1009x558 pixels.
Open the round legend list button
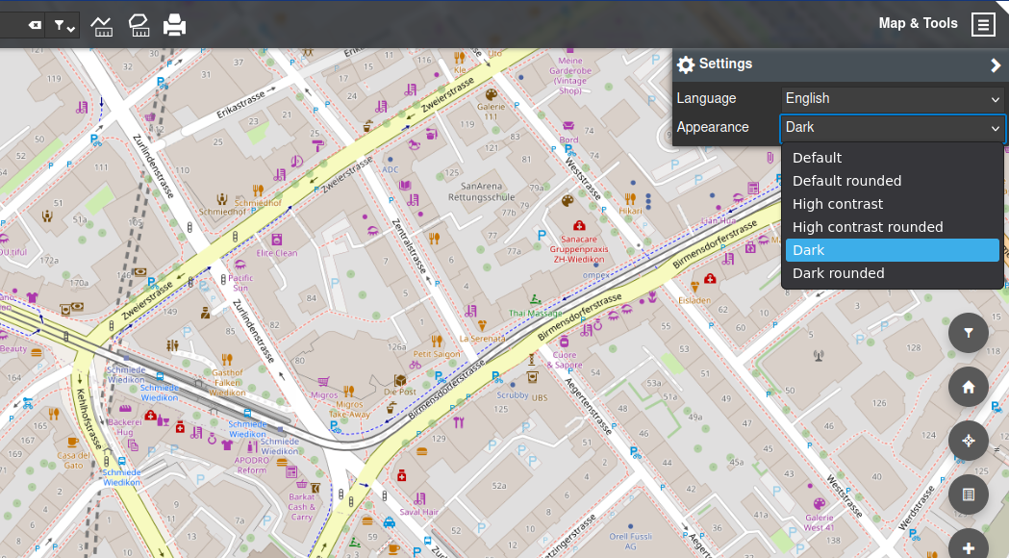coord(968,495)
